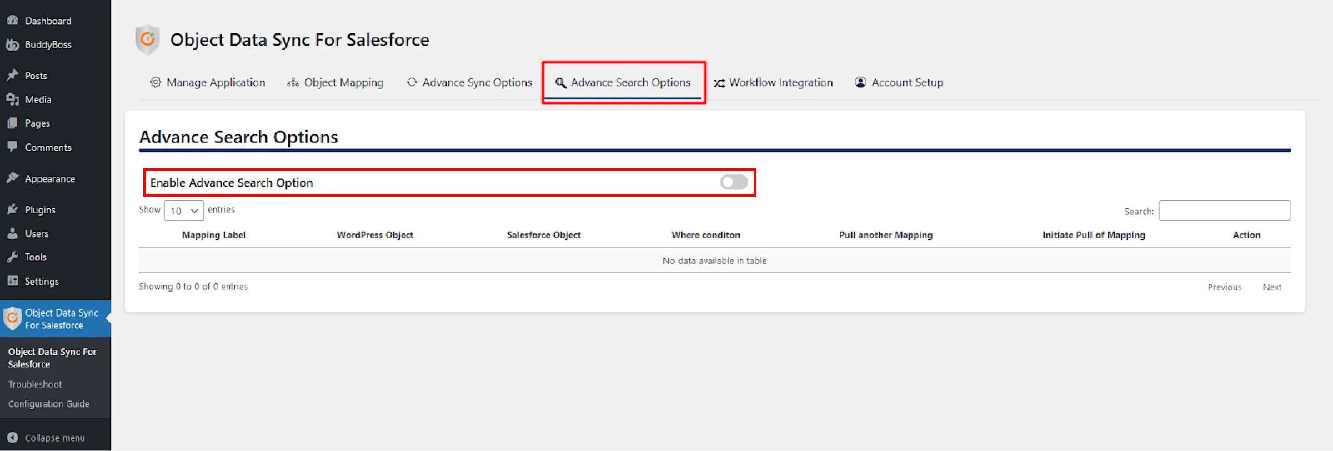Click the Account Setup user icon

860,82
